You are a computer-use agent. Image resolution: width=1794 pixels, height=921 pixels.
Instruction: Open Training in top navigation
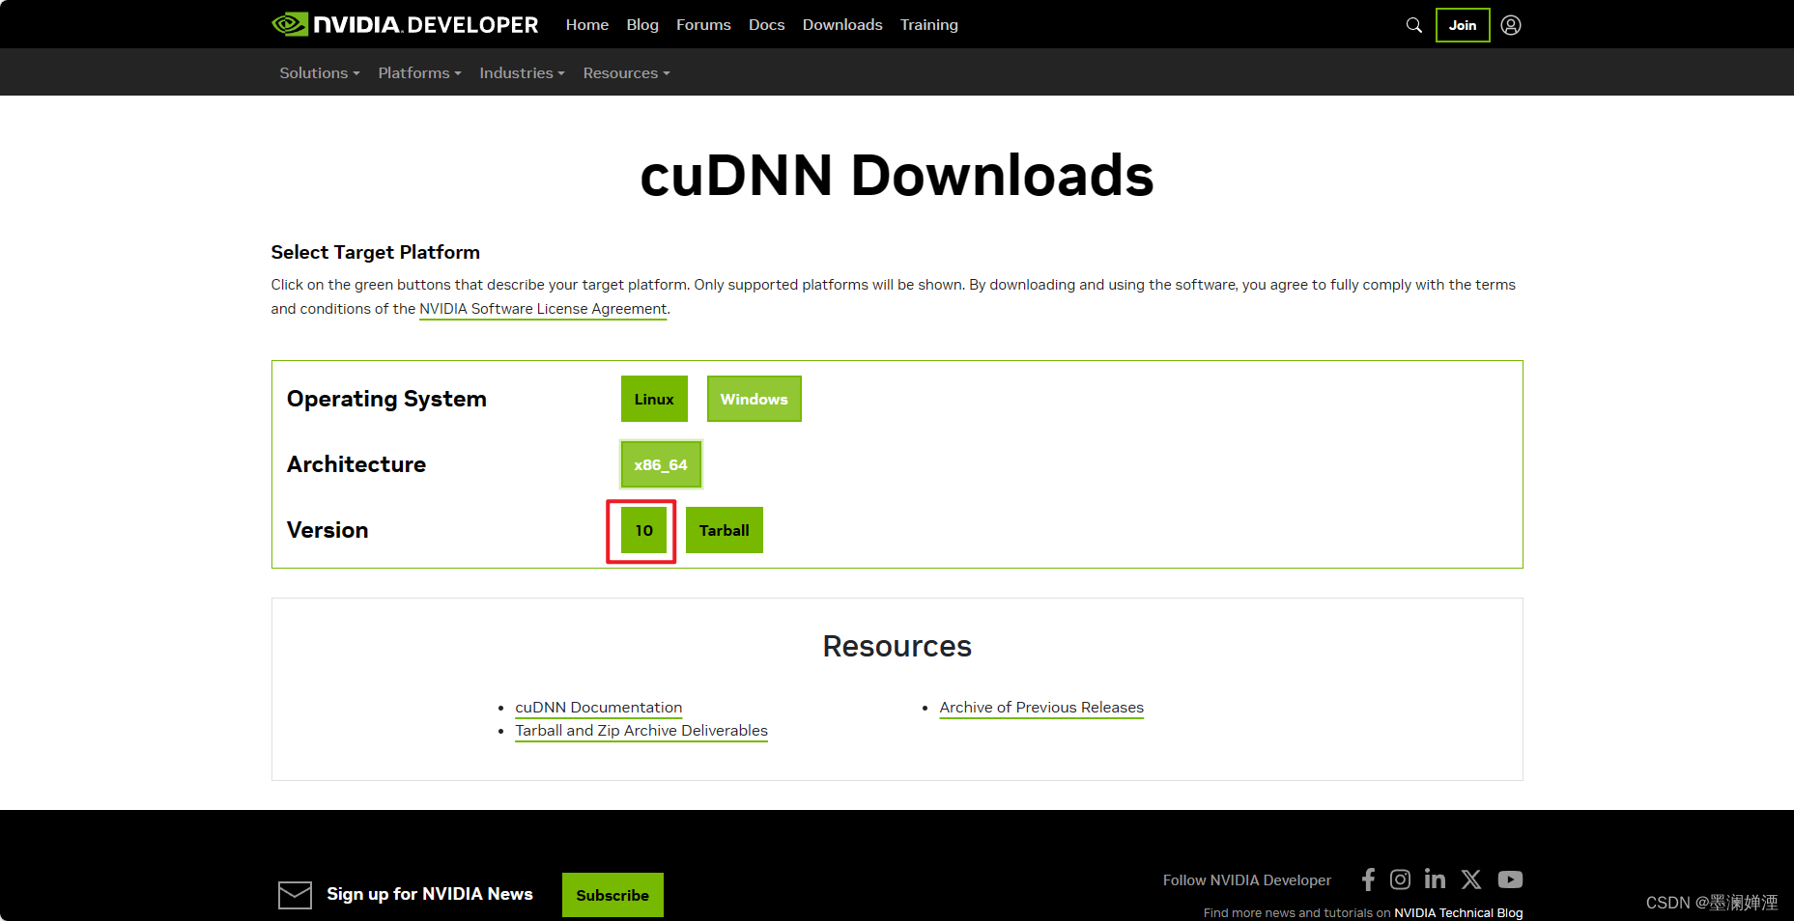(928, 24)
